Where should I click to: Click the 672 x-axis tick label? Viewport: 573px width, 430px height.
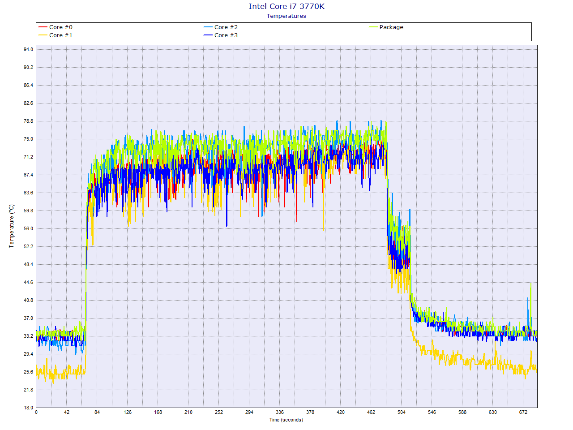point(523,412)
